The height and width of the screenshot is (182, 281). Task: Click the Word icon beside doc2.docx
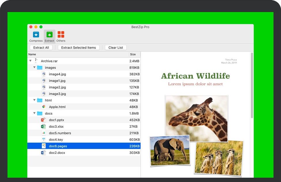[44, 153]
